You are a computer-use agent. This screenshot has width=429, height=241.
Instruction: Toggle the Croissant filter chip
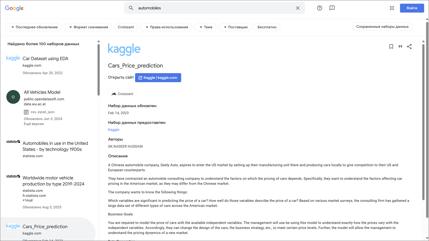coord(126,27)
